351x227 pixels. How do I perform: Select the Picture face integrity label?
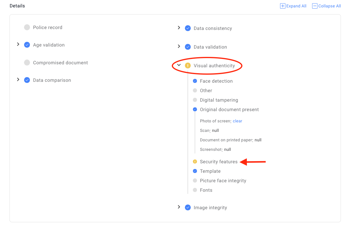223,181
